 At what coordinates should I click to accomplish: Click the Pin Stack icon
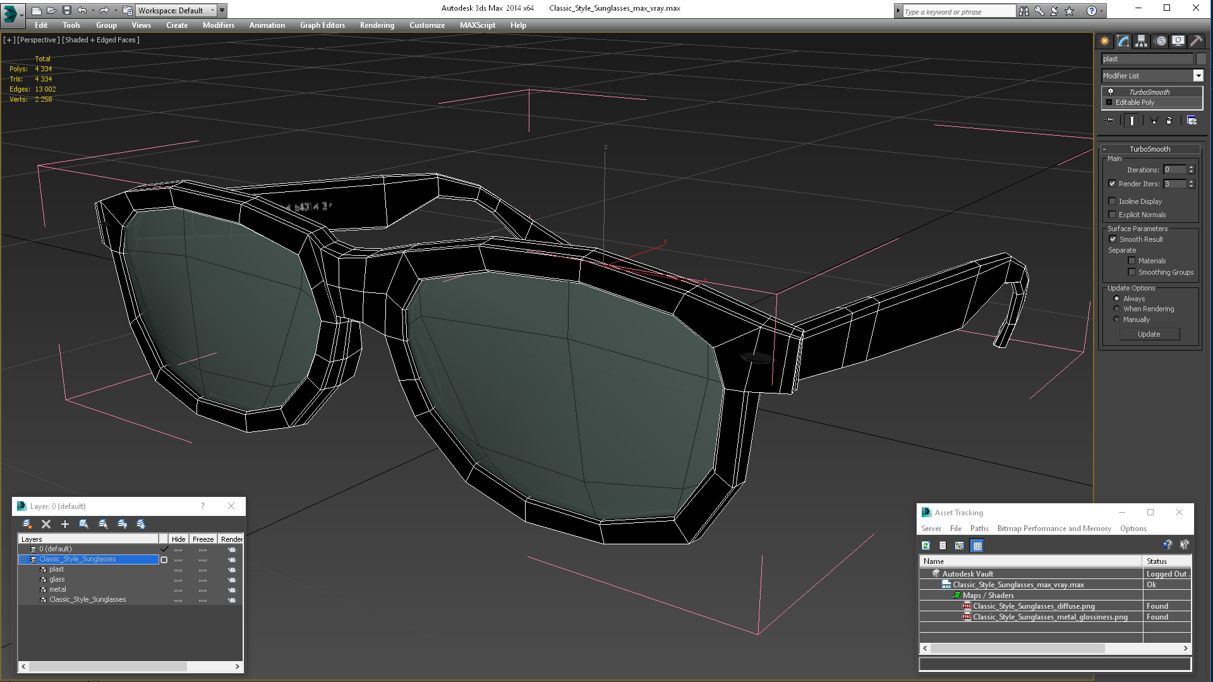pyautogui.click(x=1110, y=121)
